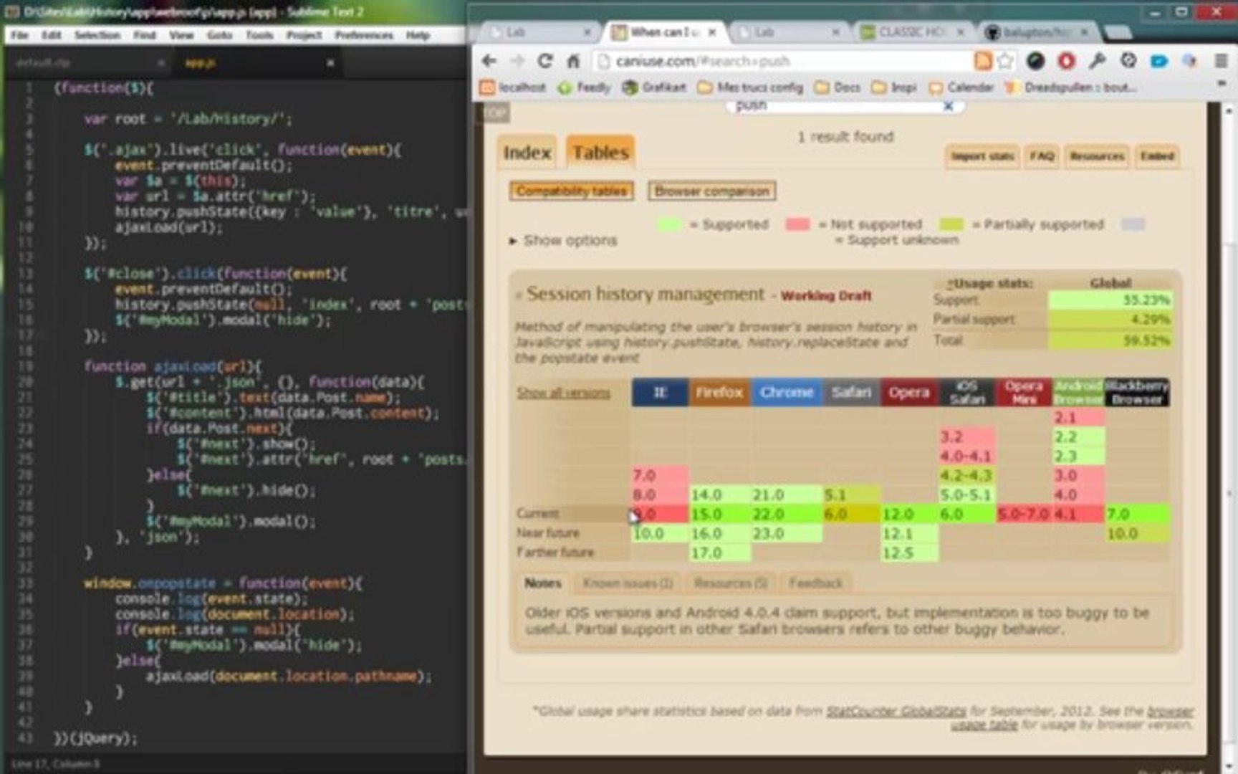Open Sublime Text Preferences menu
This screenshot has width=1238, height=774.
(363, 35)
